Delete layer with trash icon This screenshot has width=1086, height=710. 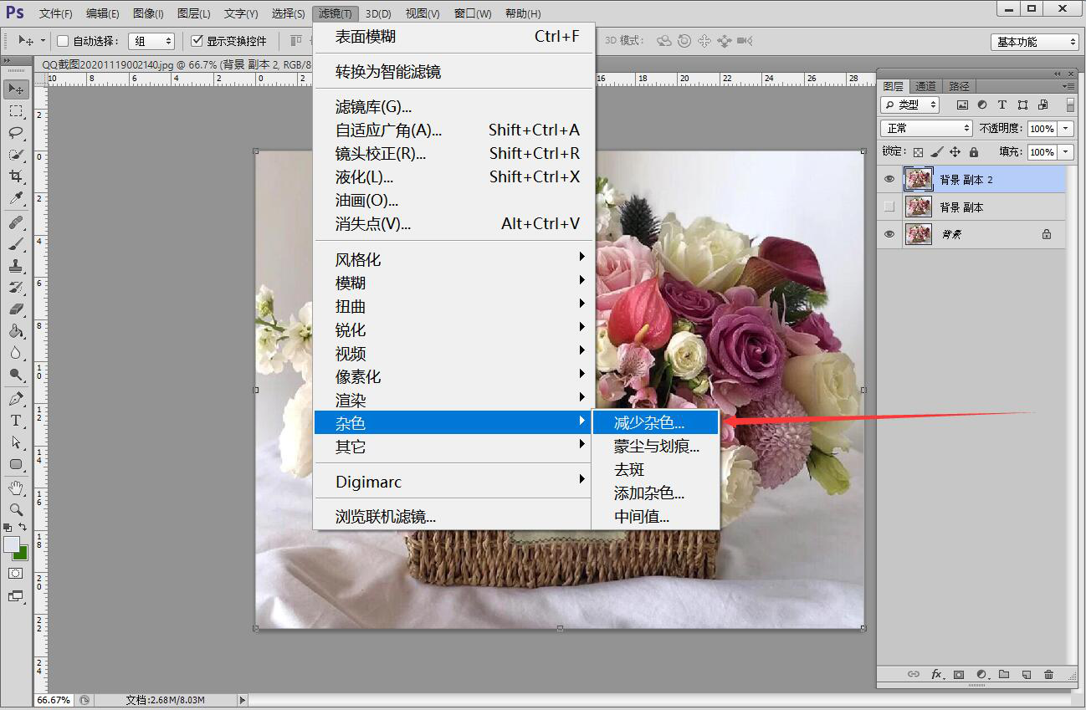click(x=1048, y=674)
